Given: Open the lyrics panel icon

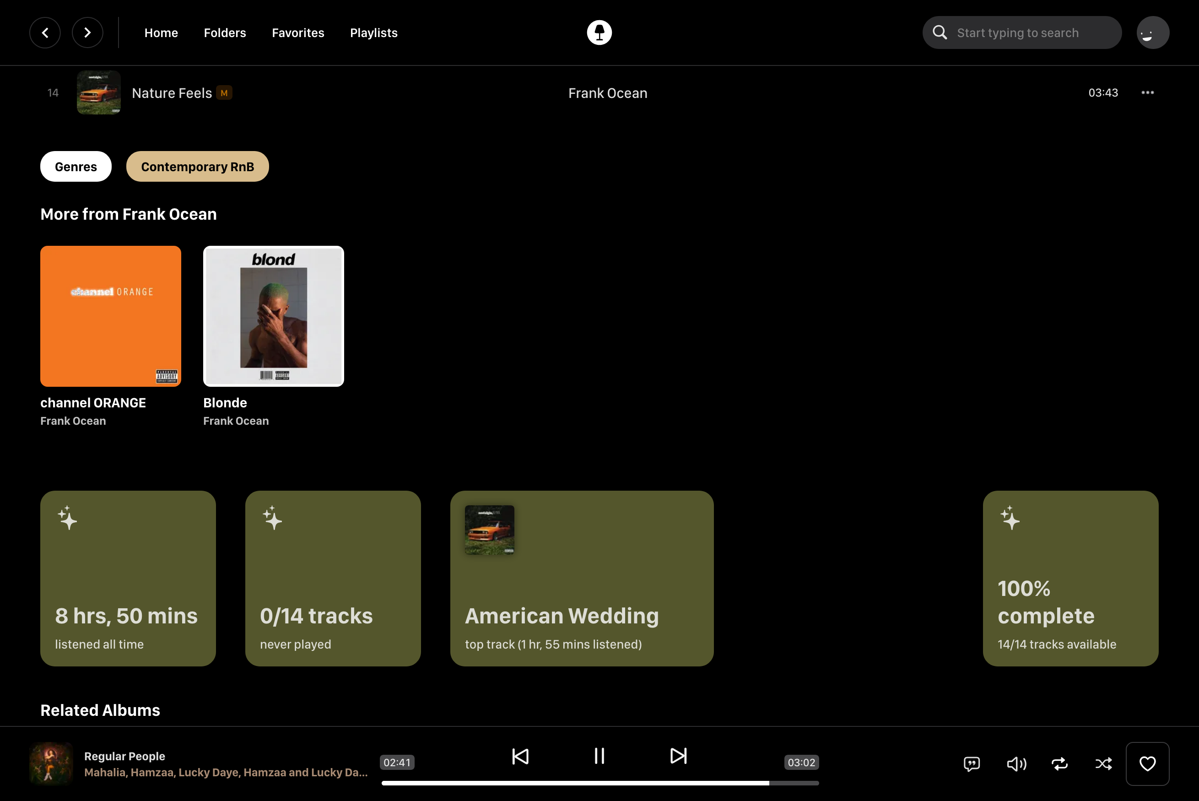Looking at the screenshot, I should pyautogui.click(x=971, y=764).
